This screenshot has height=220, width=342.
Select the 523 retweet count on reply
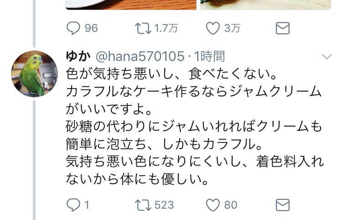(164, 205)
